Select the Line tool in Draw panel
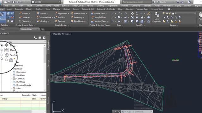This screenshot has width=202, height=113. 113,13
